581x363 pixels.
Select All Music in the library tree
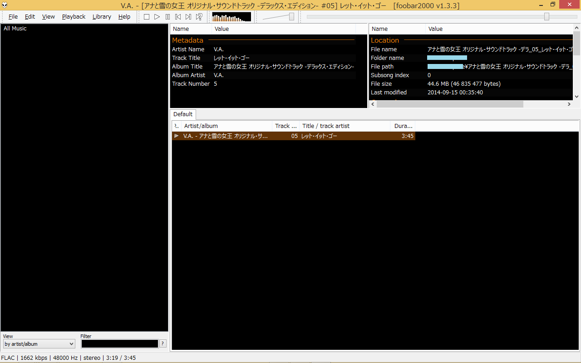click(15, 29)
